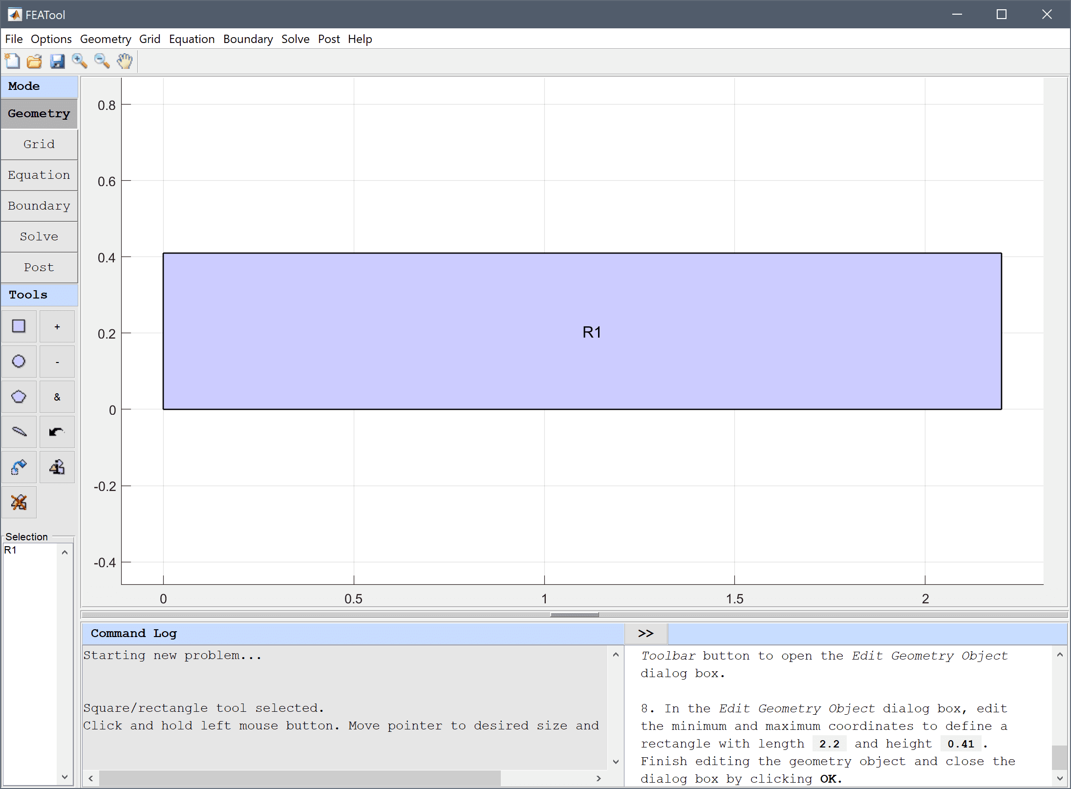Image resolution: width=1071 pixels, height=789 pixels.
Task: Select the circle/ellipse geometry tool
Action: [19, 362]
